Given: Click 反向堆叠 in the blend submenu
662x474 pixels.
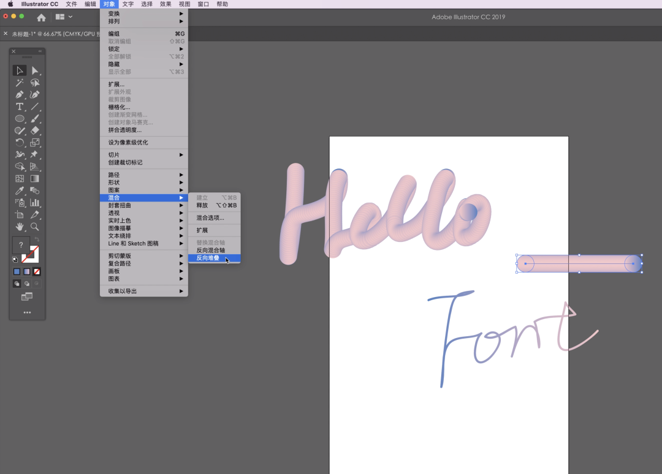Looking at the screenshot, I should coord(208,258).
